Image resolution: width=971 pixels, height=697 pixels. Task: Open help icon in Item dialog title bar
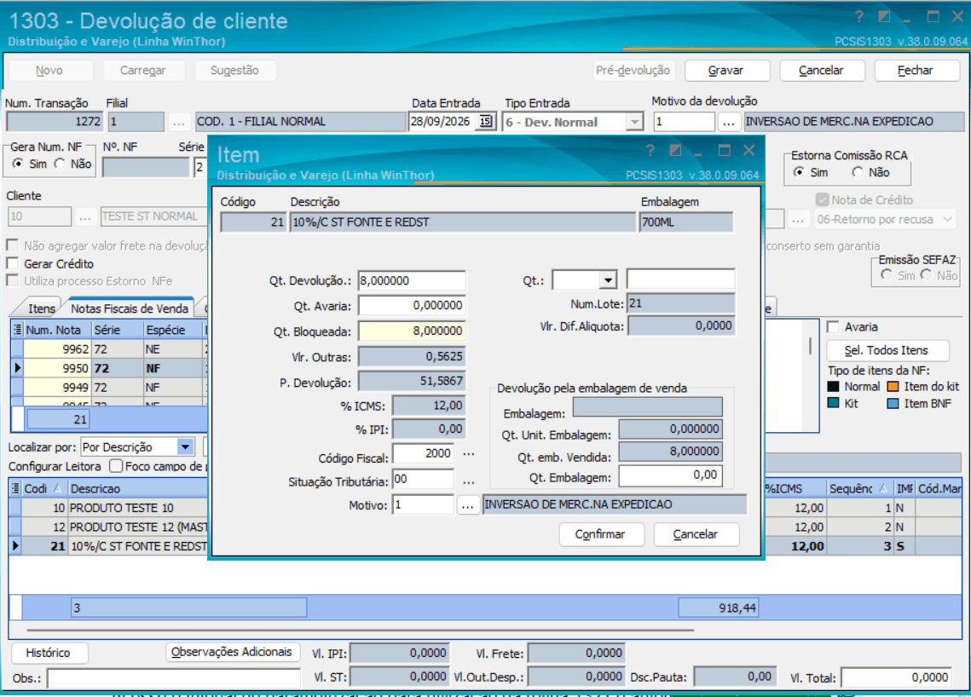point(650,151)
